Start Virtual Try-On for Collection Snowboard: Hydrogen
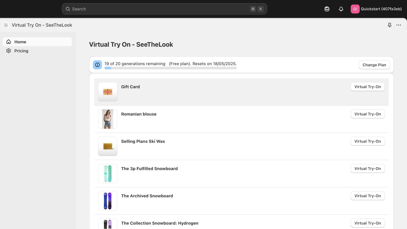This screenshot has width=407, height=229. click(x=368, y=223)
